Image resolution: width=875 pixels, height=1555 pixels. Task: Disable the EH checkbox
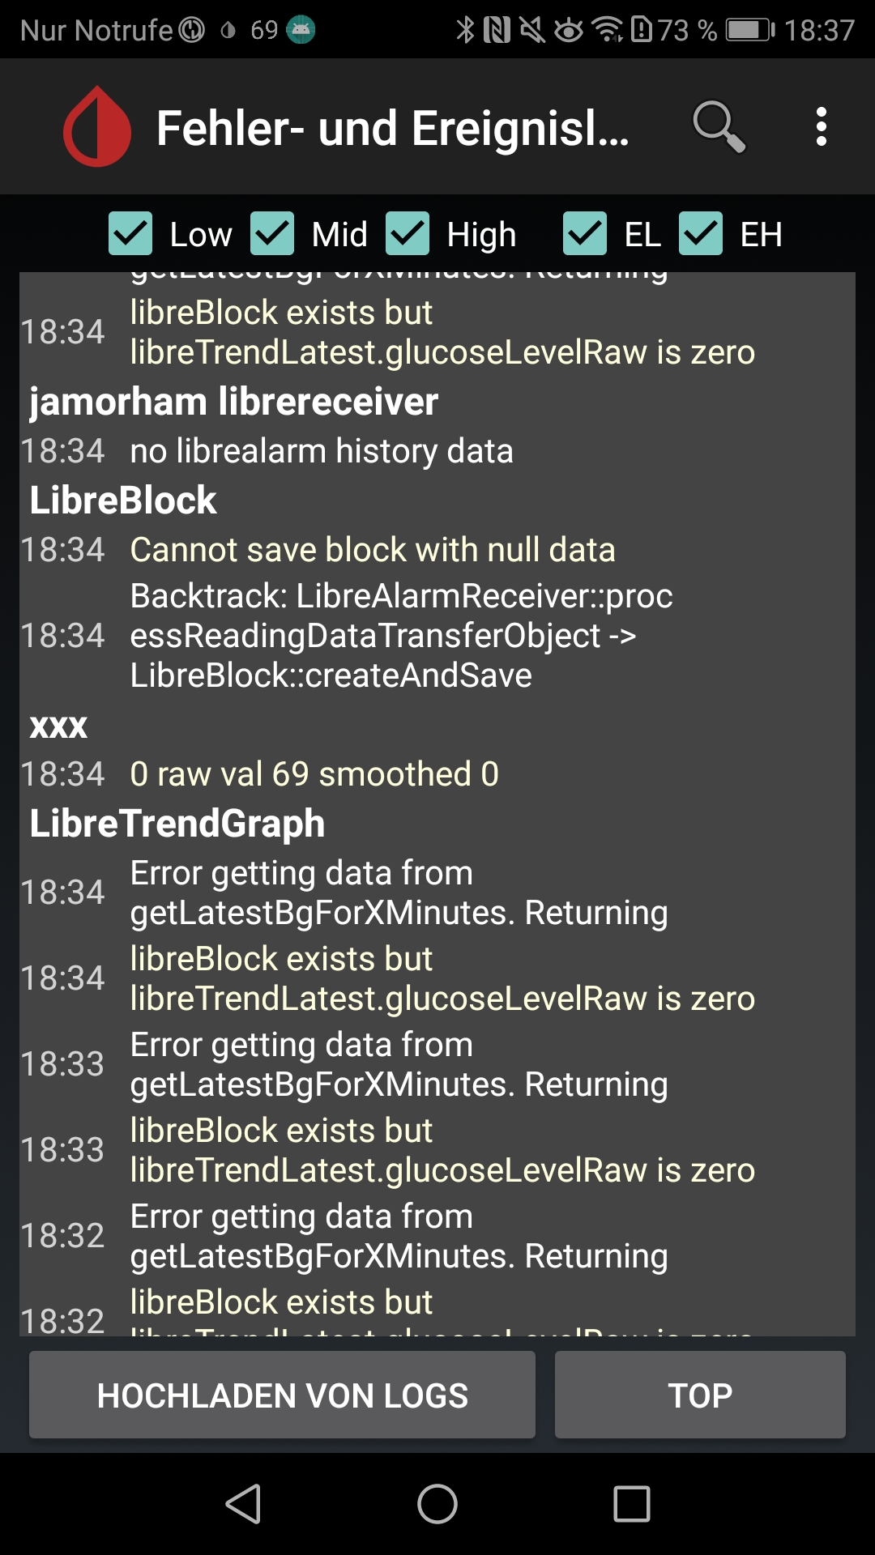(700, 234)
